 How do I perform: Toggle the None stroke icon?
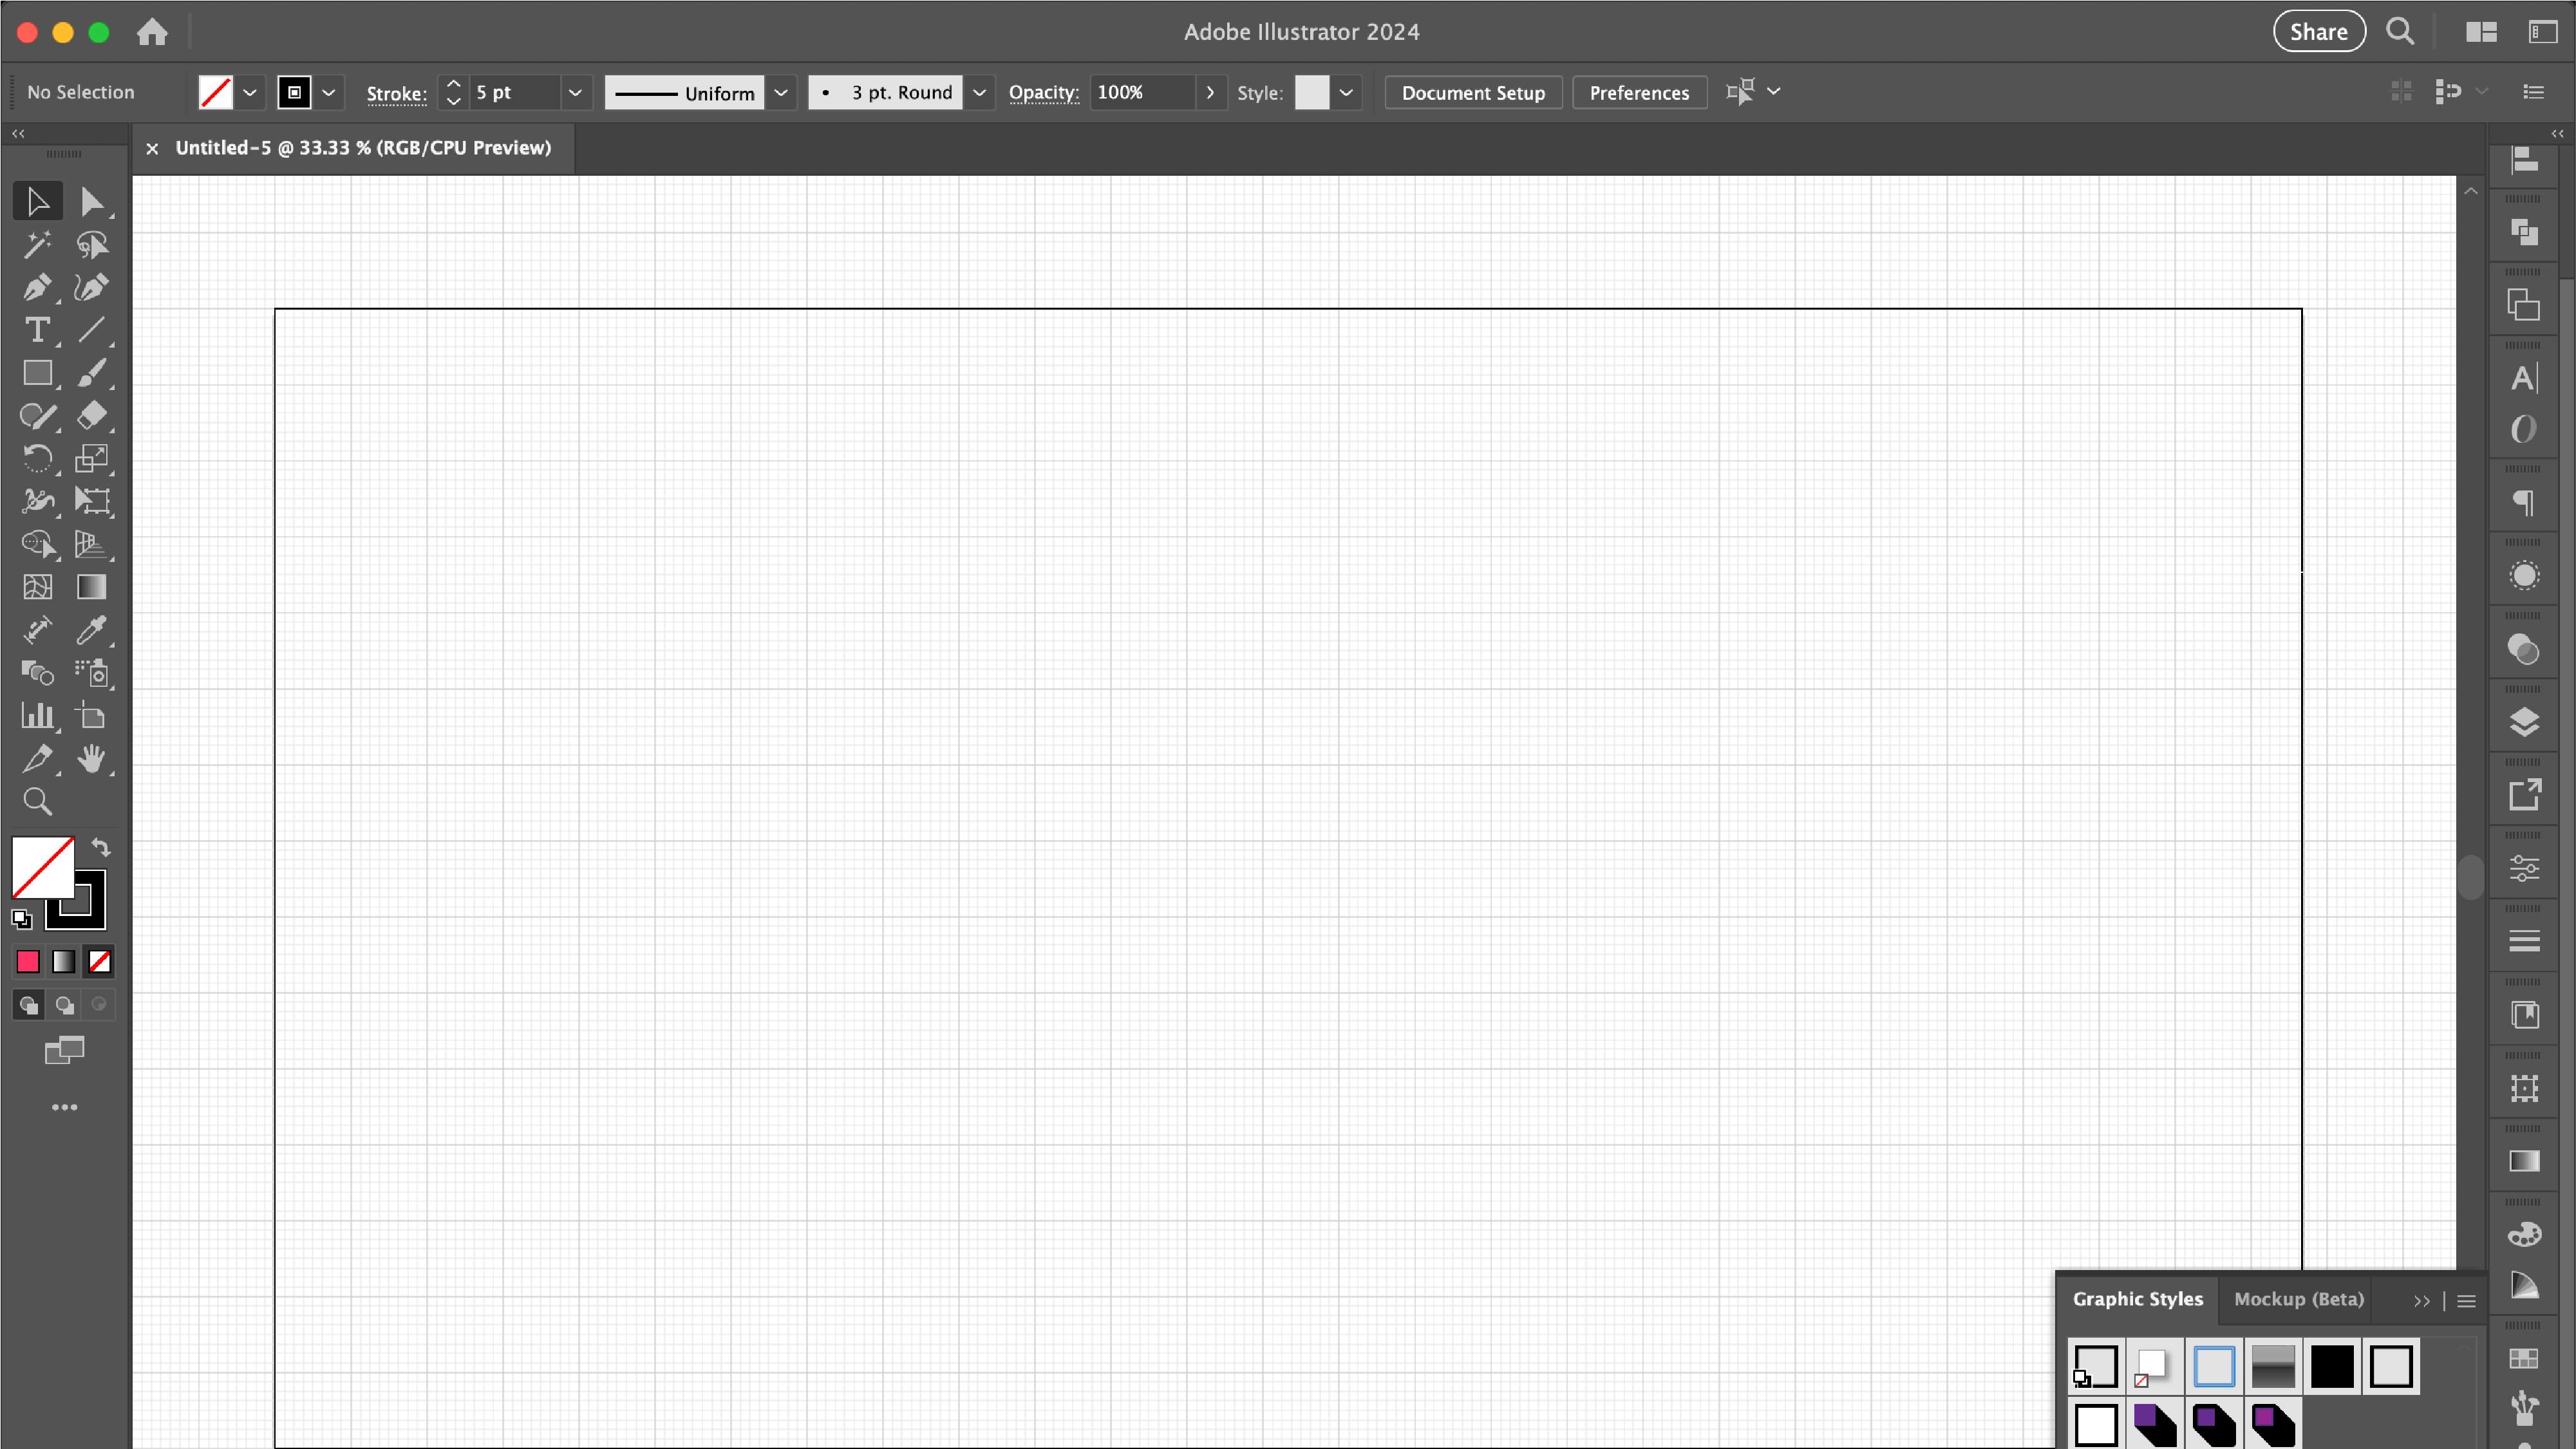coord(97,960)
